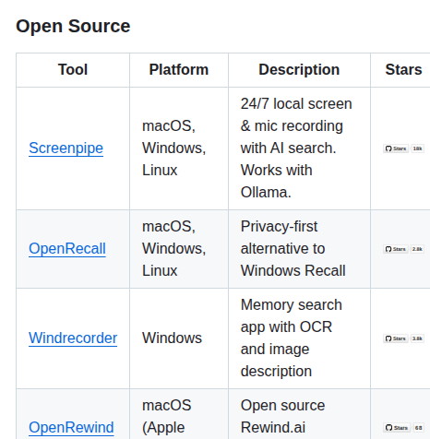Click the Stars column header
This screenshot has width=430, height=439.
pos(403,70)
